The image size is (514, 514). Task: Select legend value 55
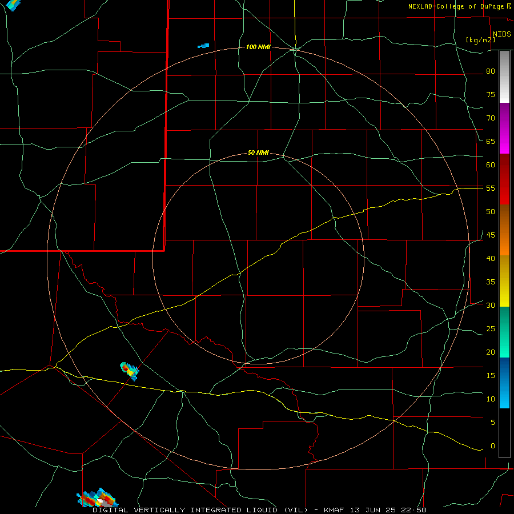(x=491, y=188)
